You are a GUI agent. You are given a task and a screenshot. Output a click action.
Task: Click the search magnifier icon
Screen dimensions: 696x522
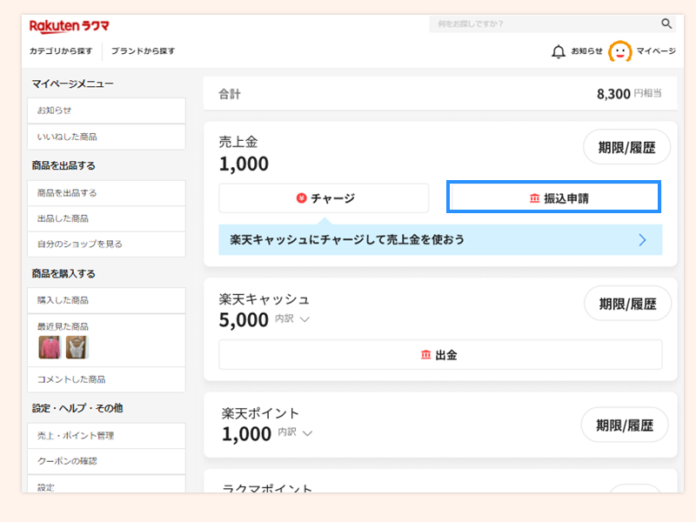pyautogui.click(x=666, y=23)
